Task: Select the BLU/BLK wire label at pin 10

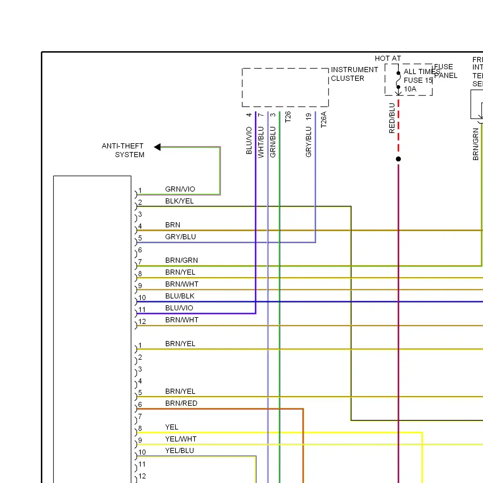Action: (180, 296)
